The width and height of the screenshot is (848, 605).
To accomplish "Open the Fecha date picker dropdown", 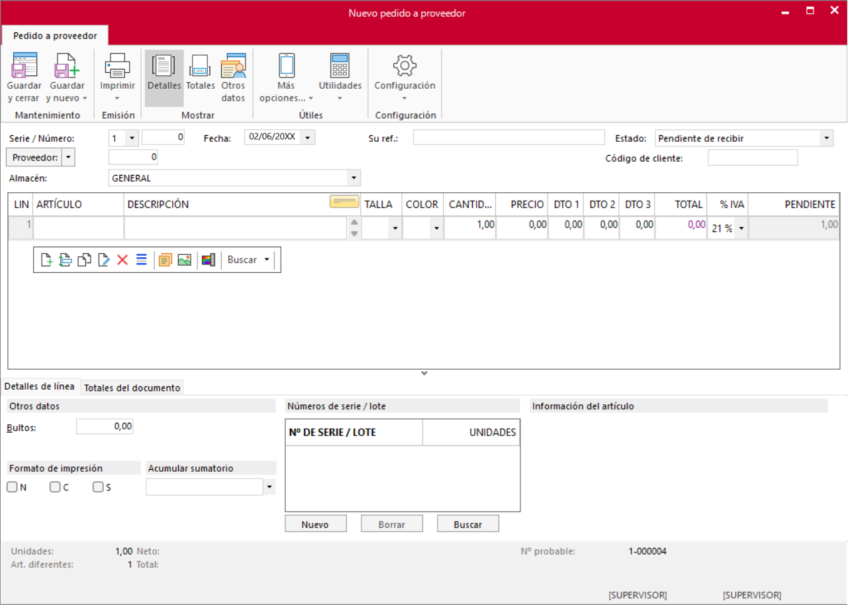I will [308, 138].
